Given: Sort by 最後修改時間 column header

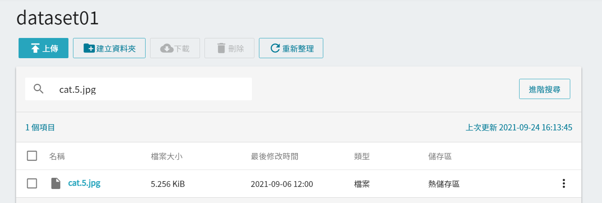Looking at the screenshot, I should 275,156.
